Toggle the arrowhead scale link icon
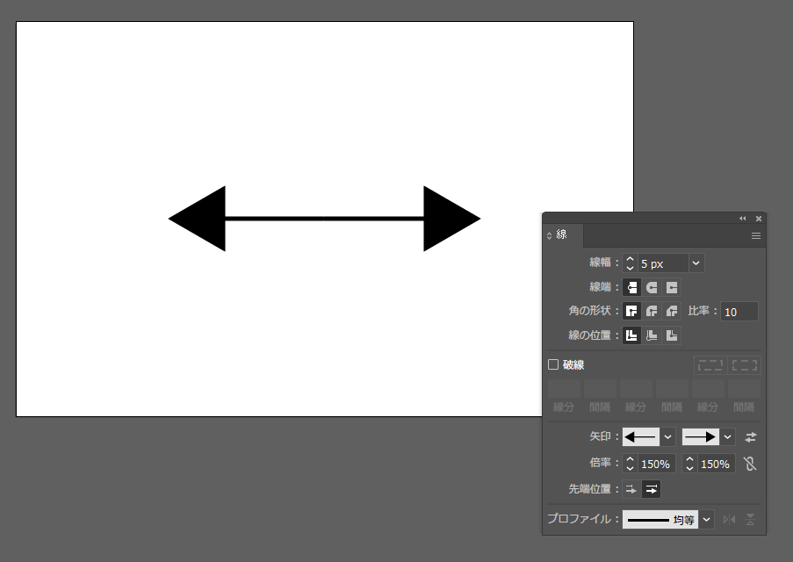The height and width of the screenshot is (562, 793). (749, 464)
